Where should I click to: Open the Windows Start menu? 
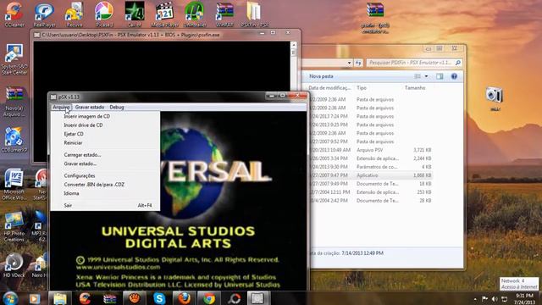click(x=10, y=298)
